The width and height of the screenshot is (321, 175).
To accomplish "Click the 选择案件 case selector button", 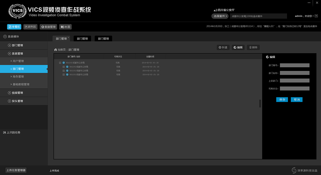I will tap(220, 16).
